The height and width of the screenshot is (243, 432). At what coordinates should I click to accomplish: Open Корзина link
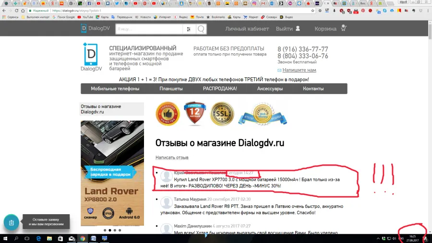point(325,29)
